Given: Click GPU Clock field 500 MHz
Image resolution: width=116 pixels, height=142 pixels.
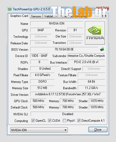Looking at the screenshot, I should pyautogui.click(x=38, y=101).
